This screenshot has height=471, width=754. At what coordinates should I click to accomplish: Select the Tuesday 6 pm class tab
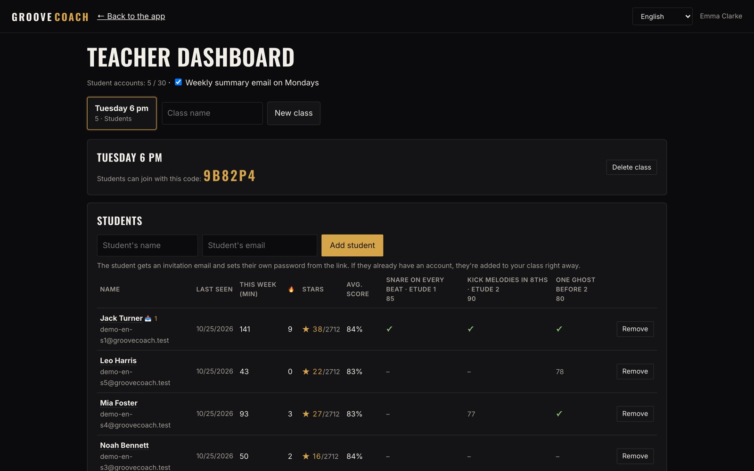[x=122, y=113]
